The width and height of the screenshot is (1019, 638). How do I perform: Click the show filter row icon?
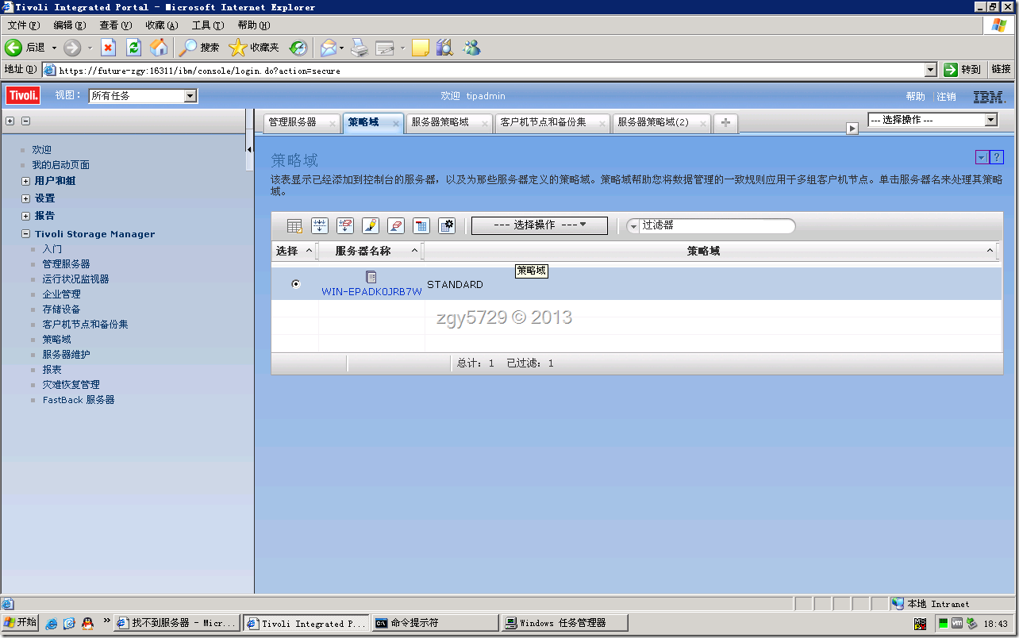coord(320,226)
